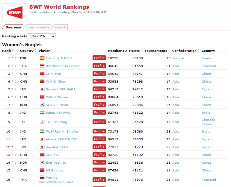
Task: Click Member ID 35642
Action: coord(113,66)
